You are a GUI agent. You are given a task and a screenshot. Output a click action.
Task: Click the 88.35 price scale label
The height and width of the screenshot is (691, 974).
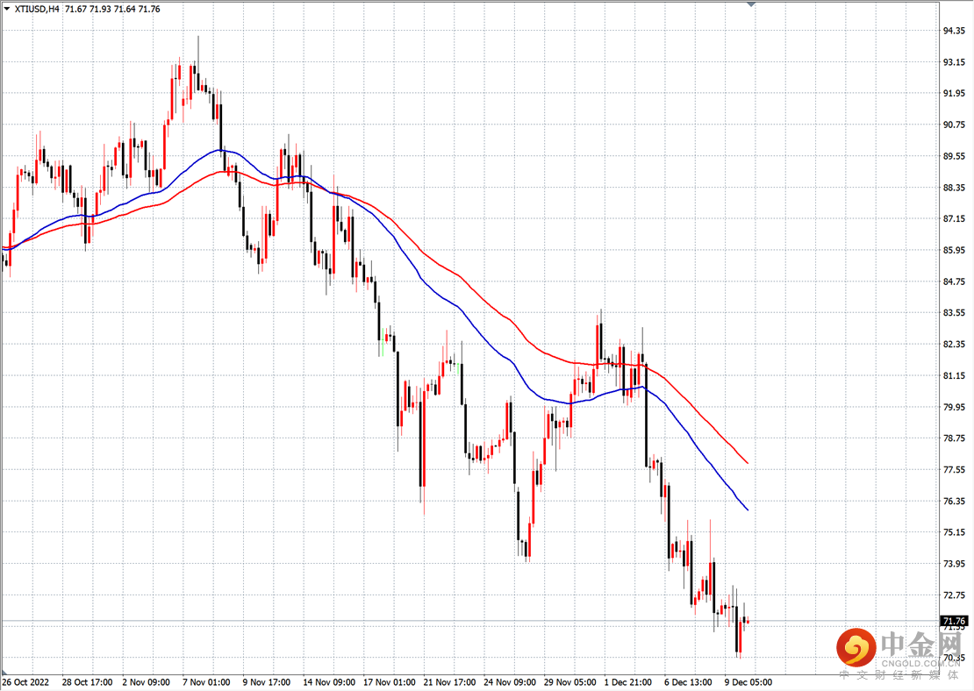pyautogui.click(x=954, y=188)
